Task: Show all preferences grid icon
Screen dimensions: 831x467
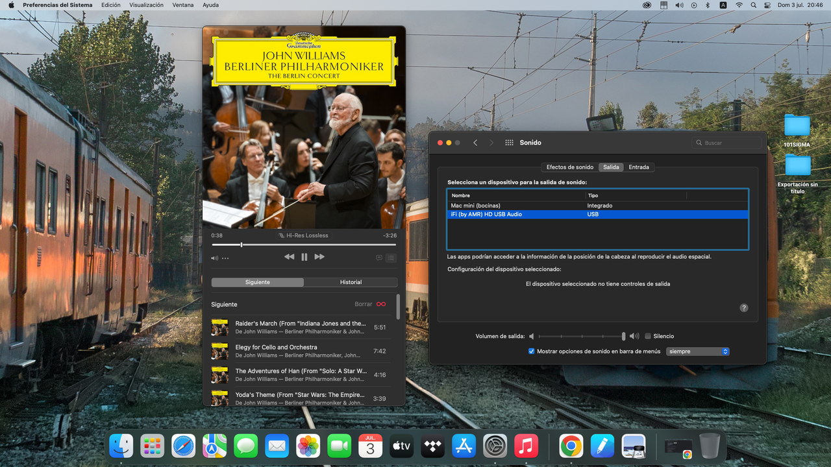Action: tap(509, 143)
